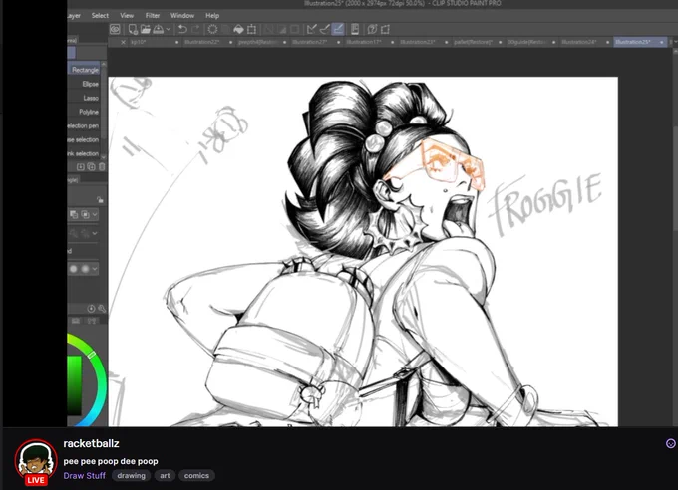This screenshot has width=678, height=490.
Task: Close the kp10 tab with X
Action: 123,42
